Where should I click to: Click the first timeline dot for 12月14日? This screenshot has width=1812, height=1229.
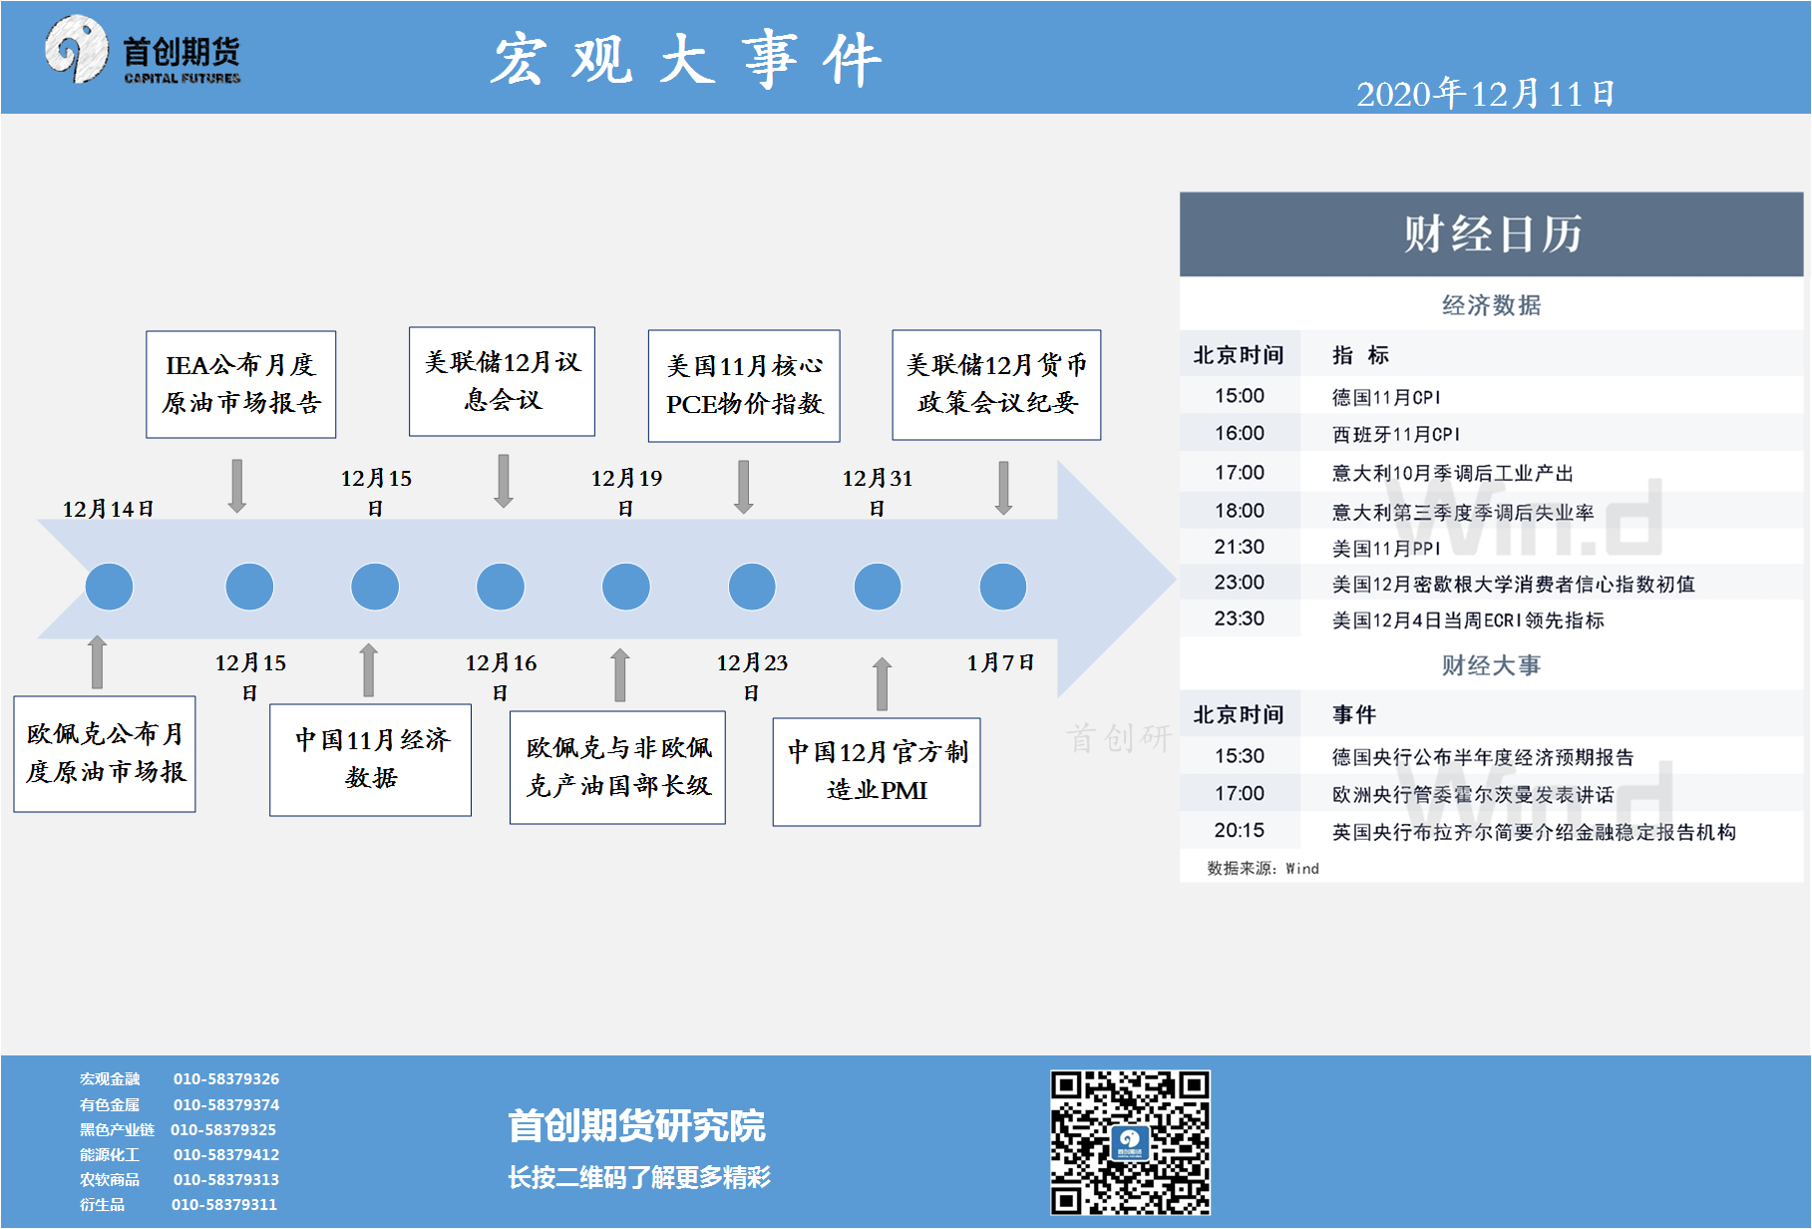pos(109,587)
